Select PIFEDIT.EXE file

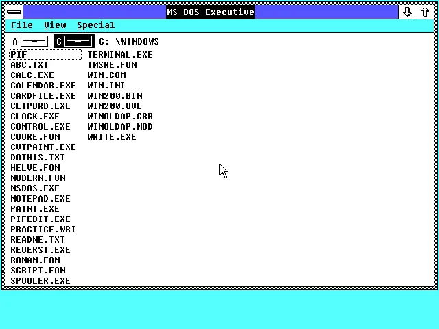pos(40,219)
